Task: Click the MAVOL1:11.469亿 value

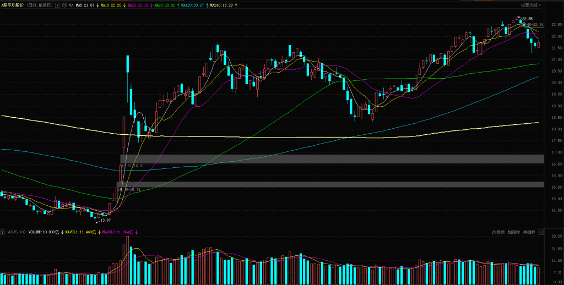Action: point(80,233)
